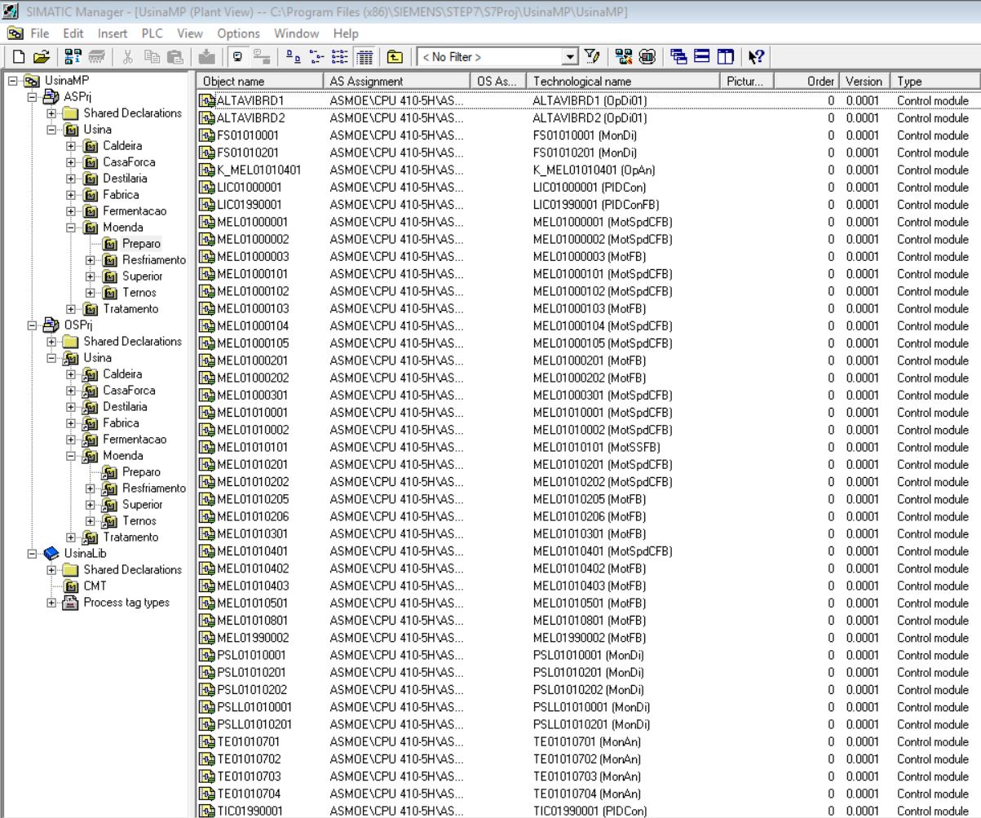Open the Insert menu
Viewport: 981px width, 818px height.
113,33
